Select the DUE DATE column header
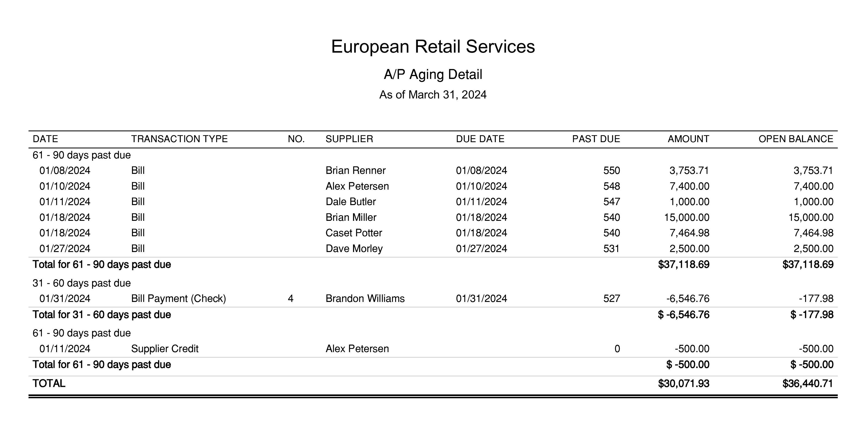866x427 pixels. point(480,139)
